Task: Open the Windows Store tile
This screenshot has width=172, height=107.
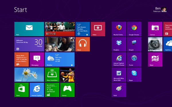Action: pos(21,90)
